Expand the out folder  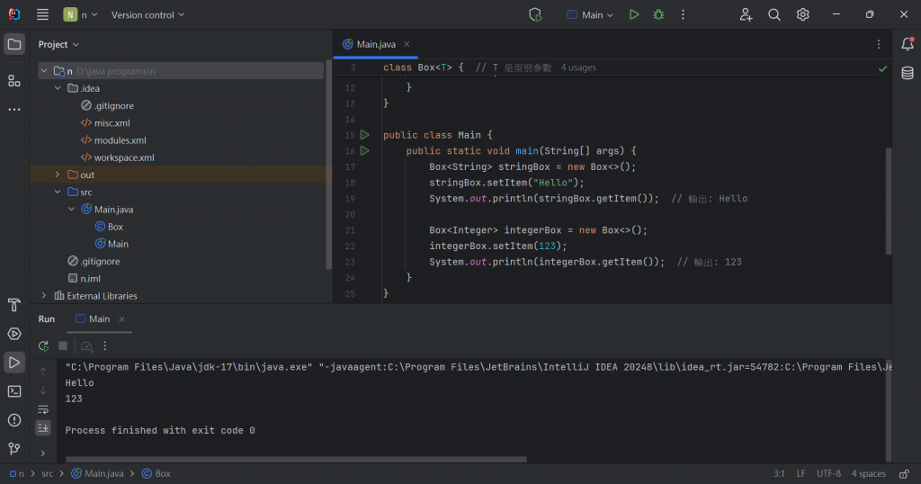[x=58, y=175]
